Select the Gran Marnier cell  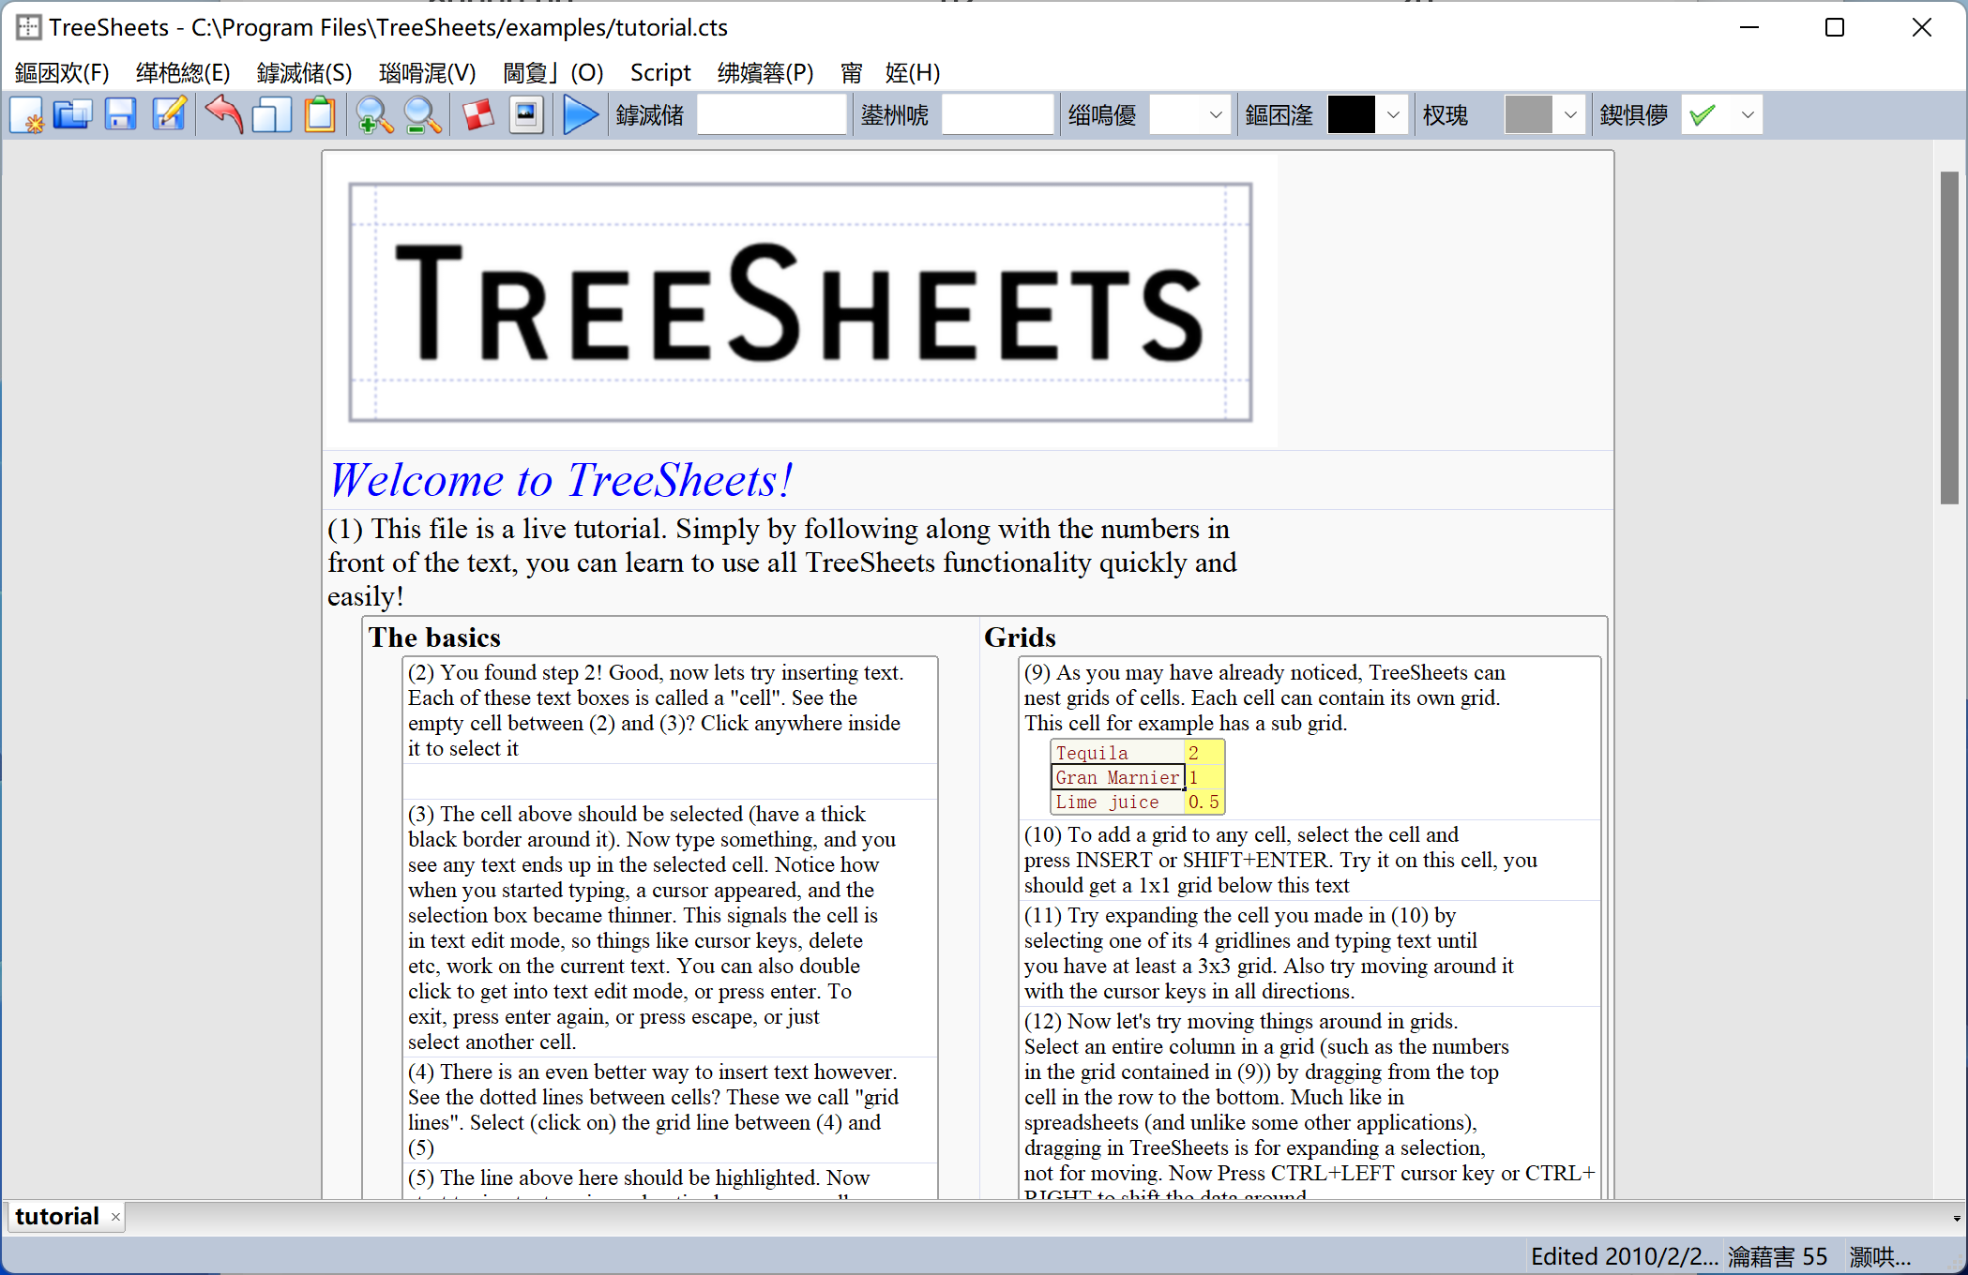click(1116, 778)
